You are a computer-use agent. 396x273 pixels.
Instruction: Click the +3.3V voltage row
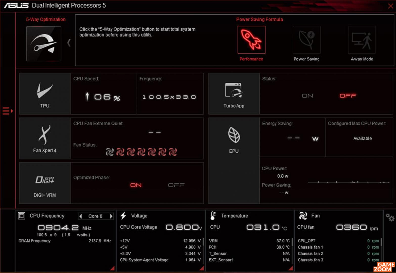[160, 254]
